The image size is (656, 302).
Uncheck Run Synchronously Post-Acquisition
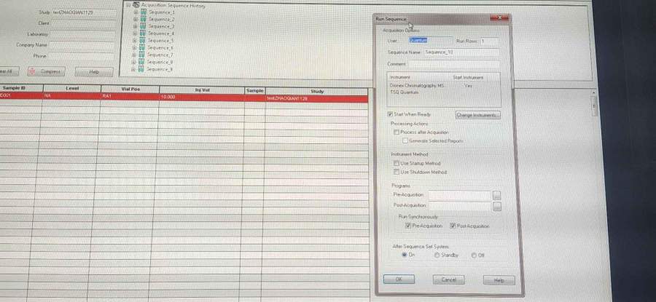point(453,226)
